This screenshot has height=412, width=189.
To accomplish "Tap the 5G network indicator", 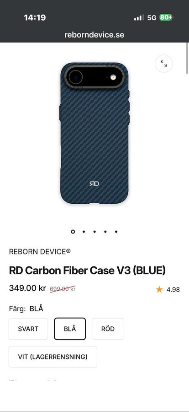I will (x=152, y=17).
